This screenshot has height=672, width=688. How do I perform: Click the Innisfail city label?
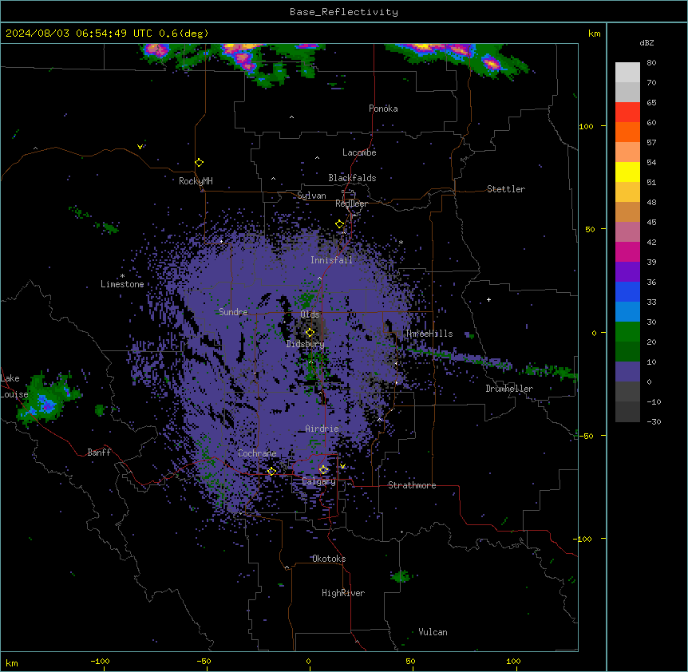(331, 260)
